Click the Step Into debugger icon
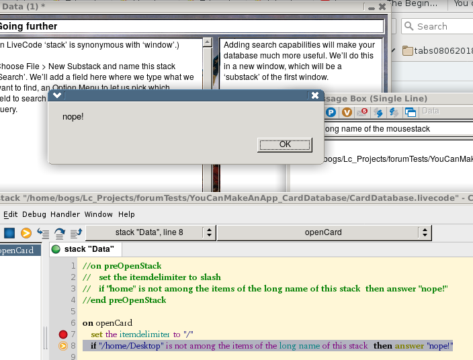Viewport: 473px width, 360px height. tap(43, 233)
